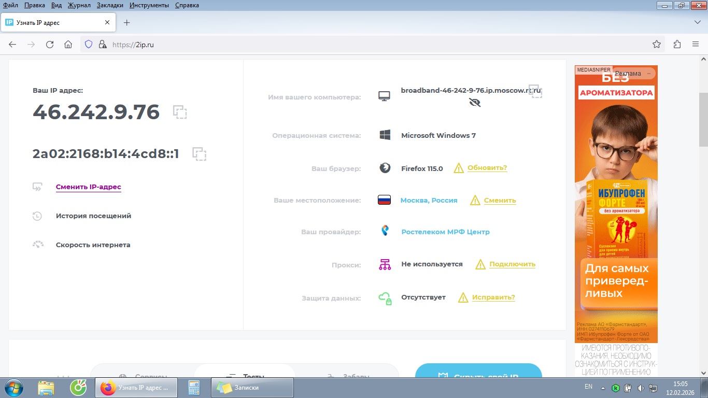
Task: Expand the list all tabs dropdown
Action: [697, 23]
